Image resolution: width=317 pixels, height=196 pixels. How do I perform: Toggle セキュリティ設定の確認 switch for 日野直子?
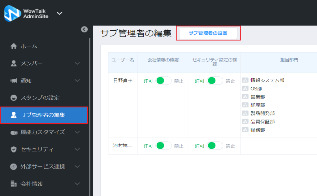click(x=215, y=81)
